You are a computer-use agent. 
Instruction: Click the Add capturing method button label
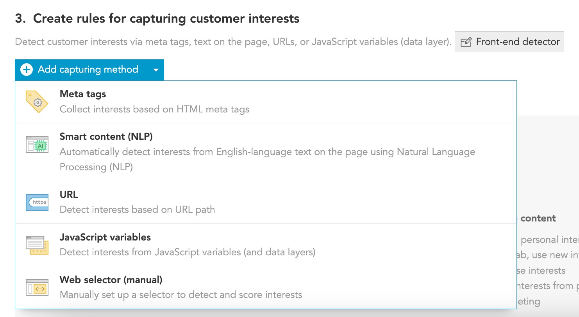[88, 69]
